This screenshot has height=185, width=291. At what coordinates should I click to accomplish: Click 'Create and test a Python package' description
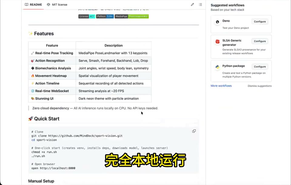click(244, 75)
